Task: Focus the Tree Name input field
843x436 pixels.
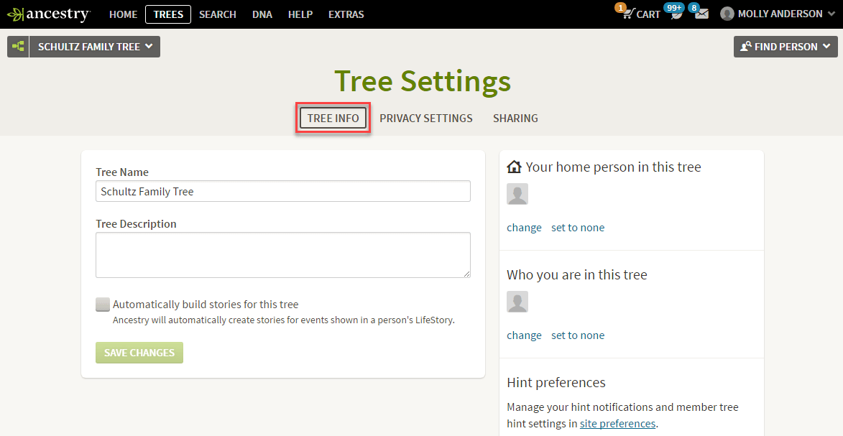Action: [282, 191]
